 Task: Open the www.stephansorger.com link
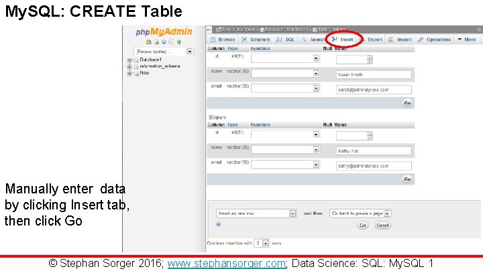tap(227, 264)
